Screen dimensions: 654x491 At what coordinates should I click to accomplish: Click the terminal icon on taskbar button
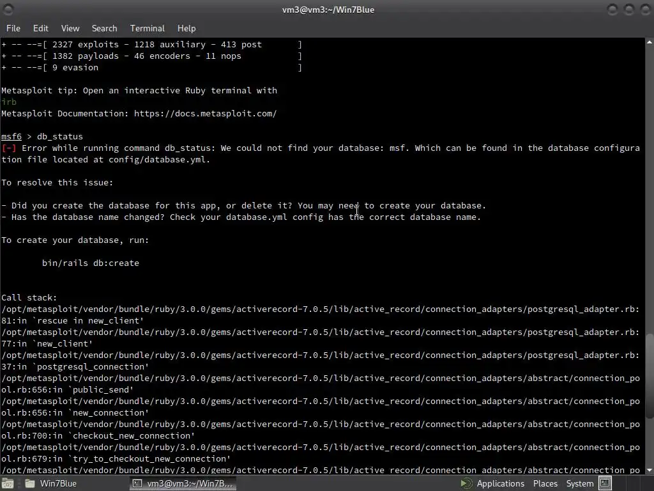click(137, 483)
